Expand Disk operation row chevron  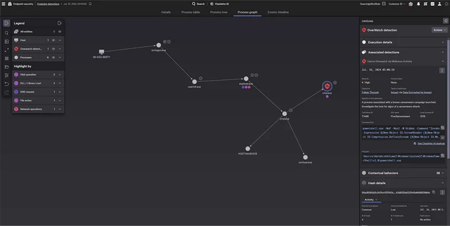60,74
